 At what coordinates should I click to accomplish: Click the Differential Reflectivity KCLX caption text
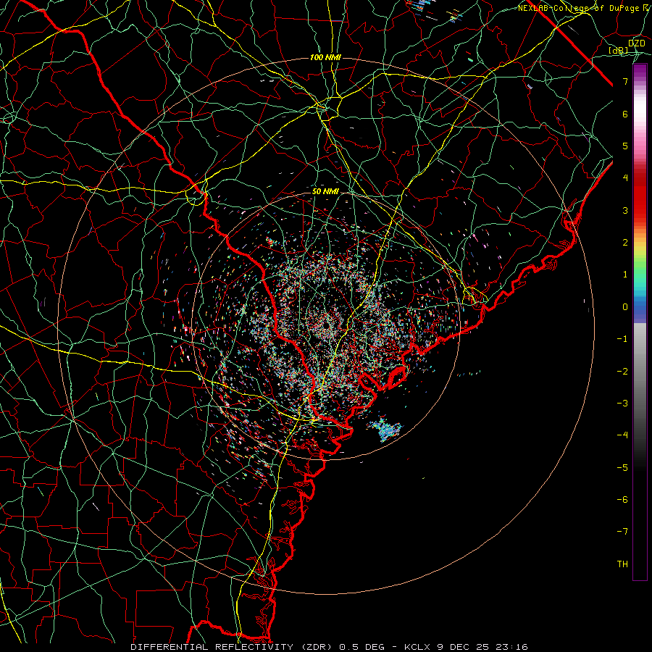[x=329, y=647]
